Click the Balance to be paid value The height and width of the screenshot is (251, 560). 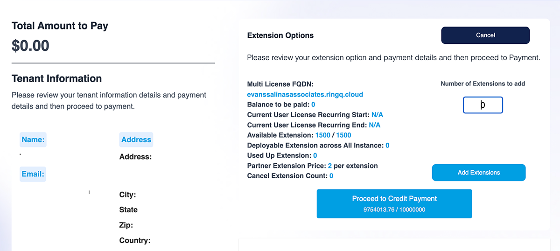click(x=313, y=105)
